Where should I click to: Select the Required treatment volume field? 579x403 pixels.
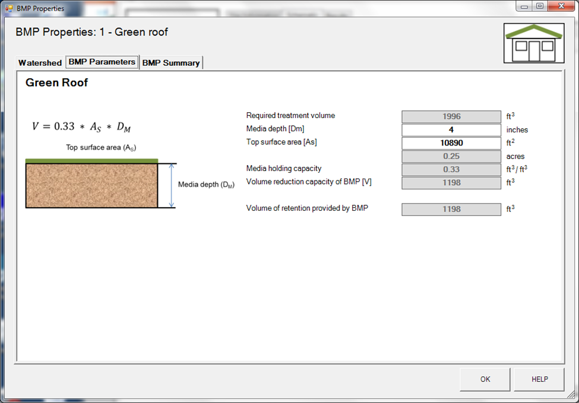tap(451, 117)
